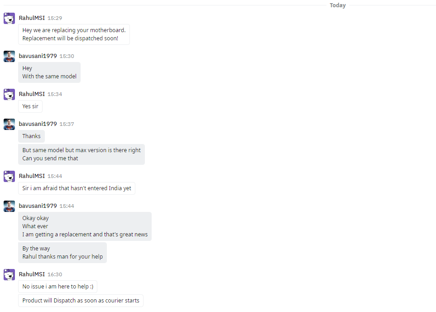The height and width of the screenshot is (312, 436).
Task: Select the 'Rahul thanks man for your help' message
Action: click(62, 253)
